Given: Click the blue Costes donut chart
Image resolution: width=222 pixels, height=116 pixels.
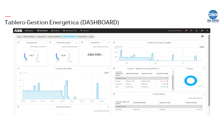Looking at the screenshot, I should 191,81.
